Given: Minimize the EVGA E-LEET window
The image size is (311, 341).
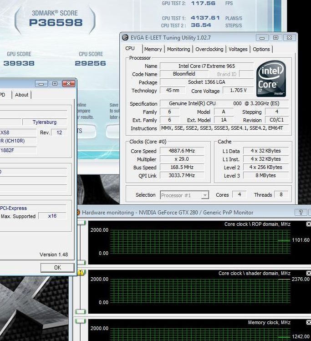Looking at the screenshot, I should pyautogui.click(x=262, y=38).
